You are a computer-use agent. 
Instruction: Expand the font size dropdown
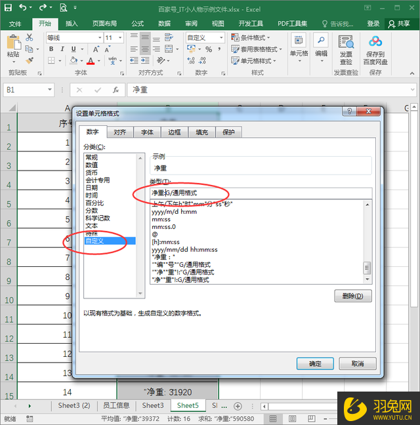tap(120, 37)
